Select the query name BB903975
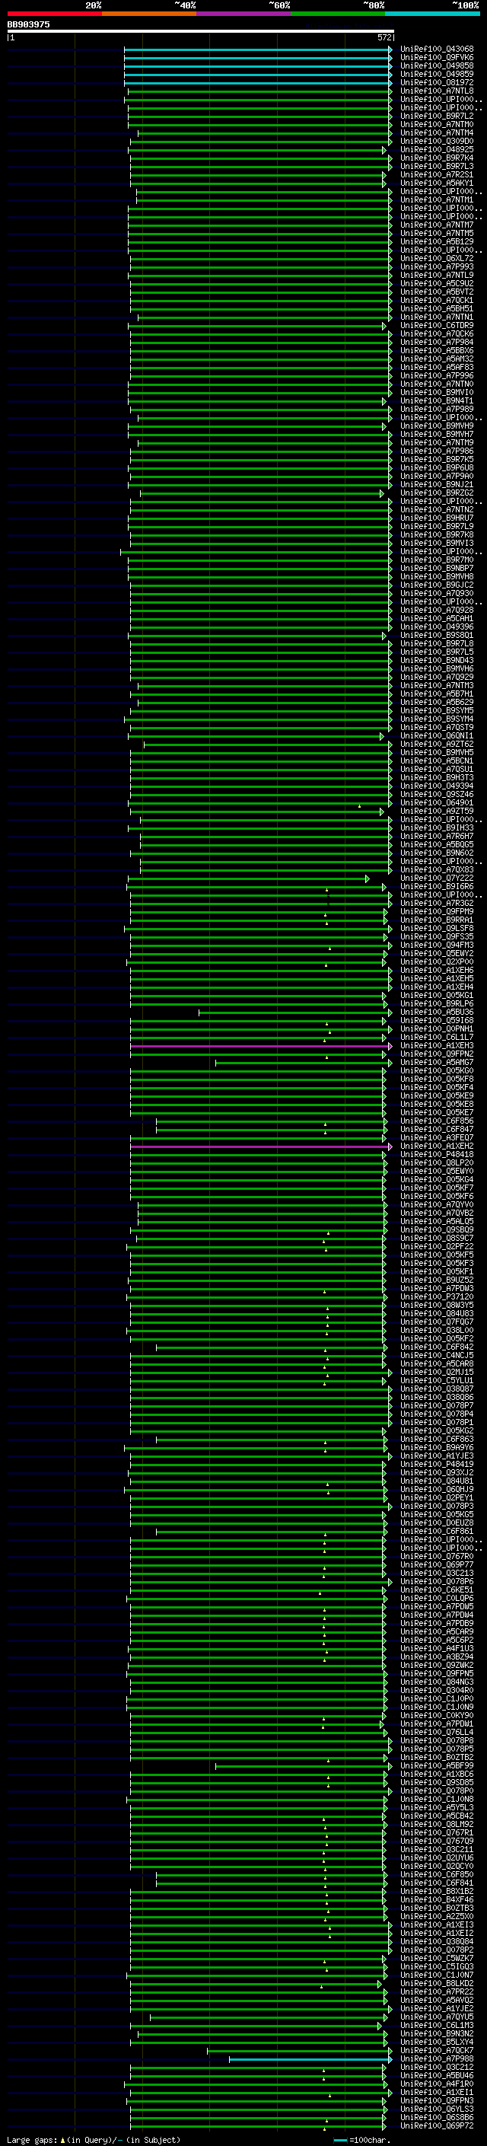This screenshot has width=487, height=2146. pyautogui.click(x=28, y=24)
